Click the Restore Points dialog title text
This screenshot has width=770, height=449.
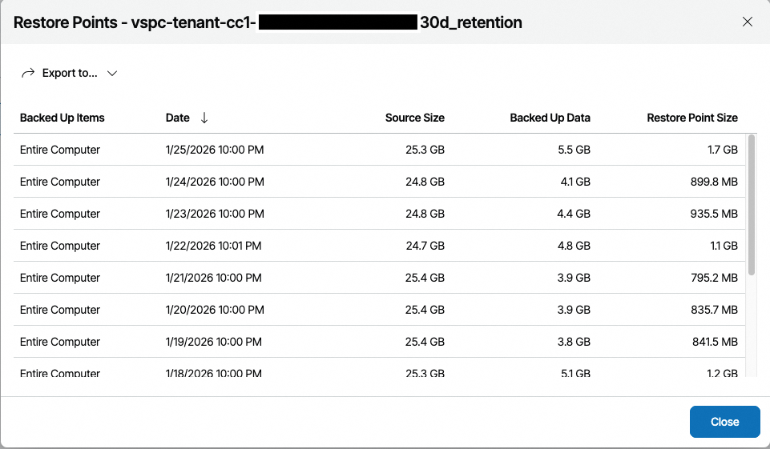pyautogui.click(x=268, y=22)
